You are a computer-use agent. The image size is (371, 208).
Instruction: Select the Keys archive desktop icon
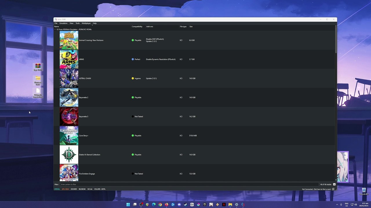pyautogui.click(x=38, y=67)
